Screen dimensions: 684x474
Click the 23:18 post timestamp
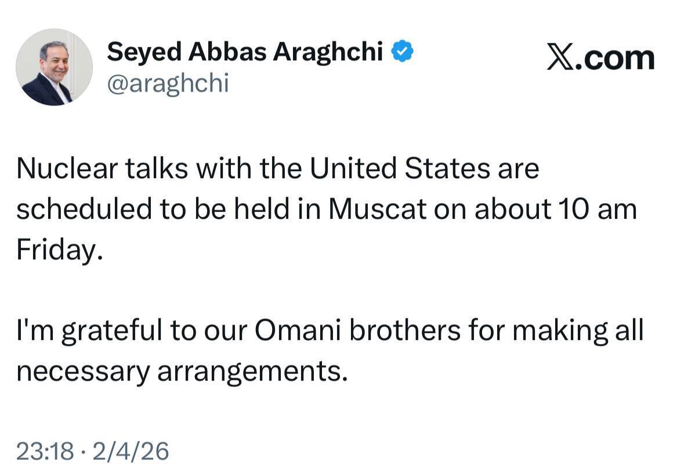pos(45,451)
